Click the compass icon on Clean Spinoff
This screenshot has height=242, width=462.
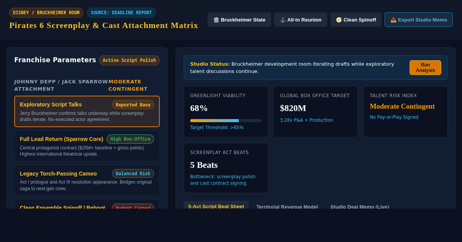tap(339, 20)
